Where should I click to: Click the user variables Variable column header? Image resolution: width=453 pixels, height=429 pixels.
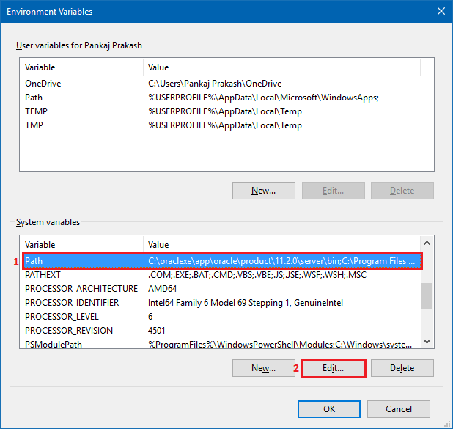click(81, 67)
